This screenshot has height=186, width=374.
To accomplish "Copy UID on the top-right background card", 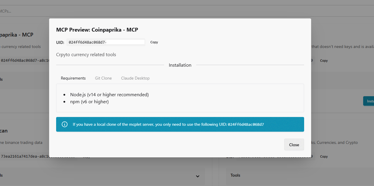I will (x=324, y=61).
